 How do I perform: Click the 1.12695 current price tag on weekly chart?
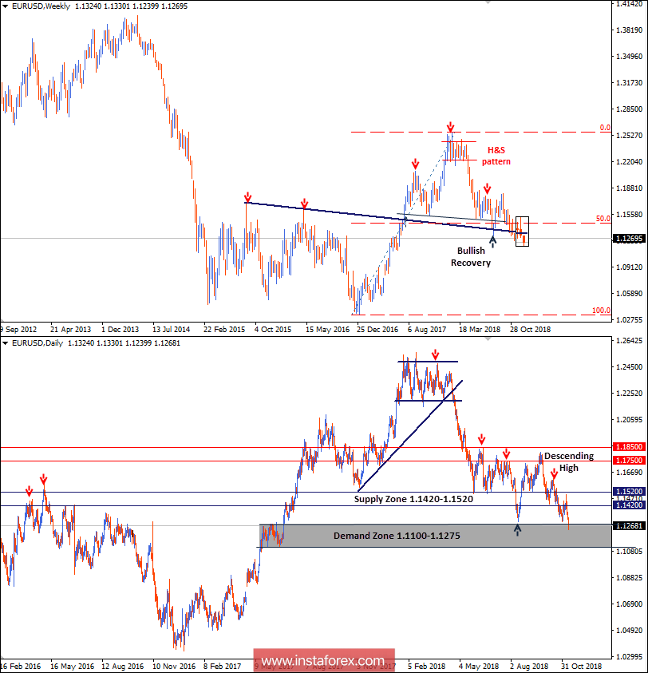[x=630, y=239]
